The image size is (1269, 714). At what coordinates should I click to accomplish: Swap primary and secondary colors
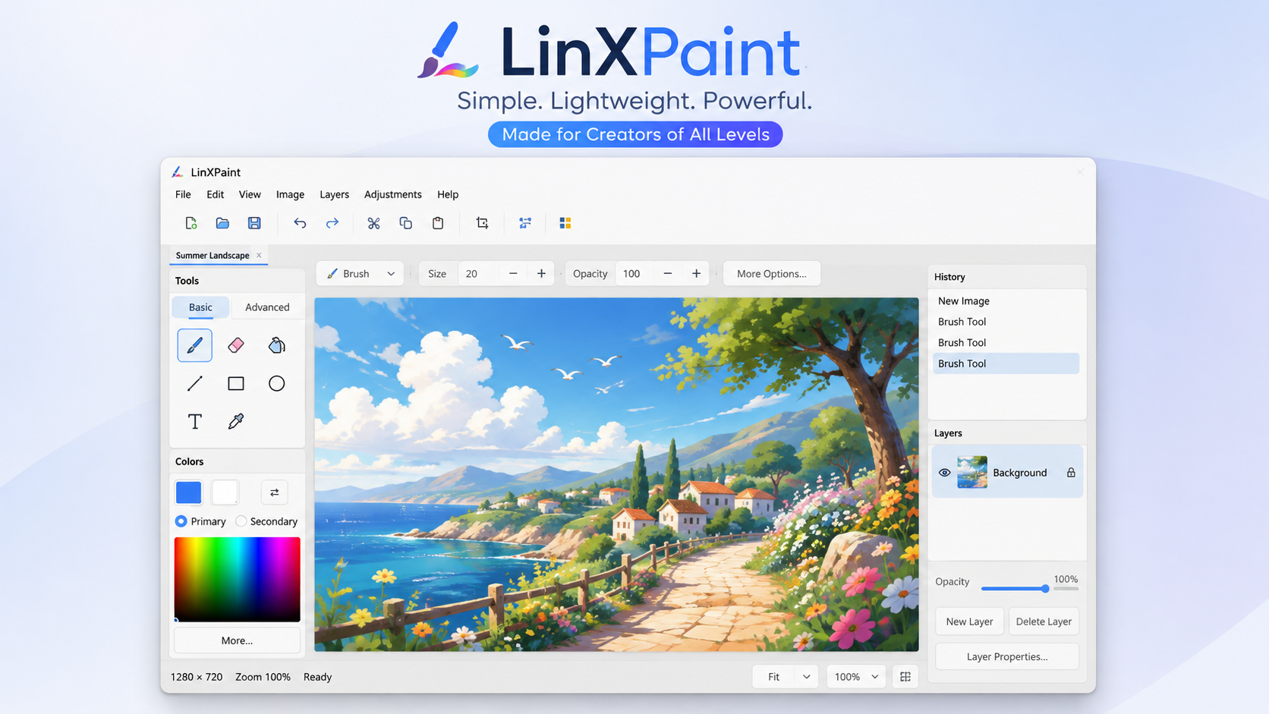tap(275, 492)
